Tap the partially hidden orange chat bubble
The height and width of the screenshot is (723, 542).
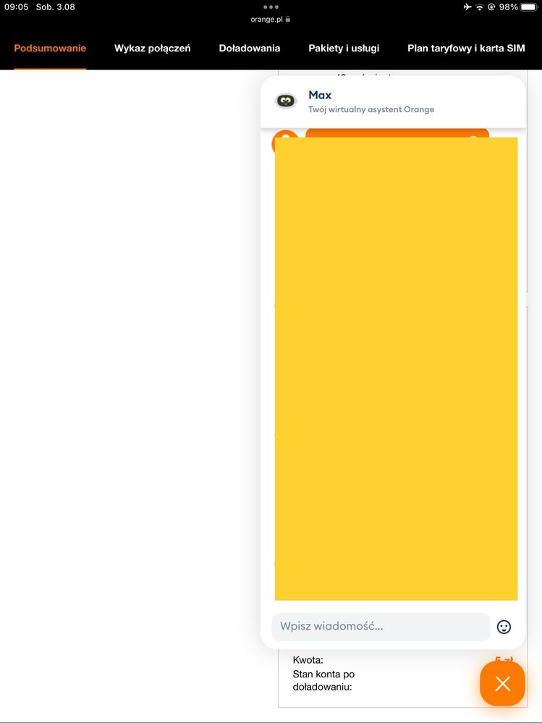pos(397,132)
